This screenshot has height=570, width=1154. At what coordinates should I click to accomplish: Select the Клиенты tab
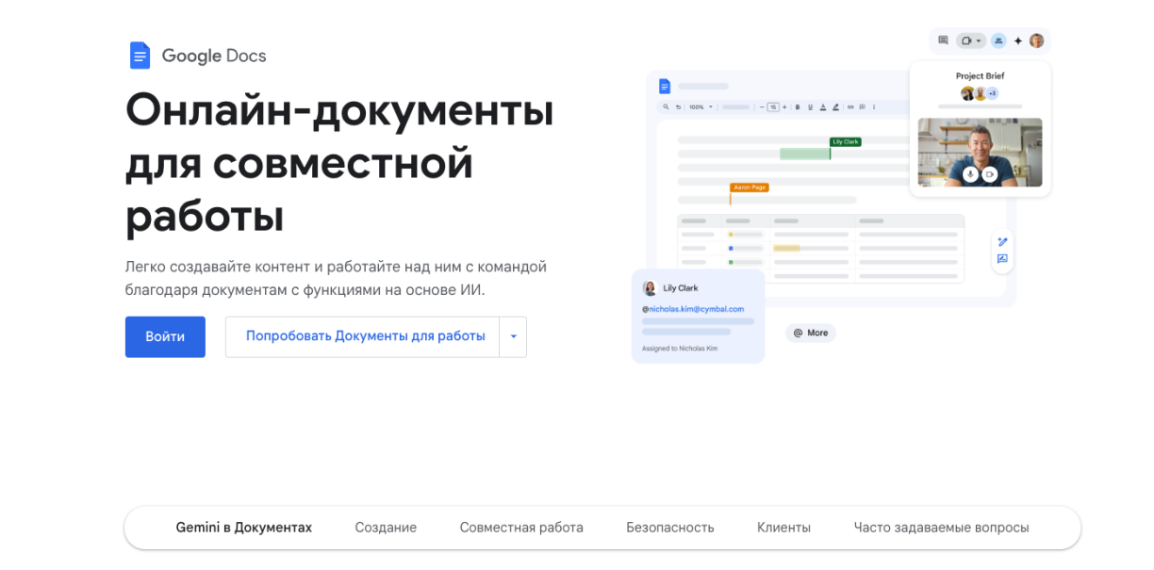(783, 528)
